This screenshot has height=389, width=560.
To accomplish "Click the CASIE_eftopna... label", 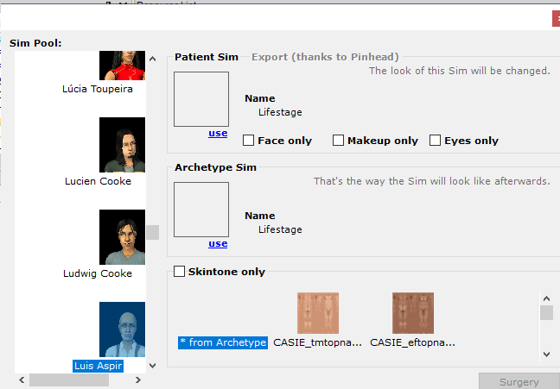I will click(x=412, y=342).
